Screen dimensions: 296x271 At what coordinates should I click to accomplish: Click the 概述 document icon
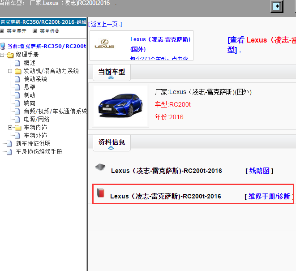[x=17, y=63]
